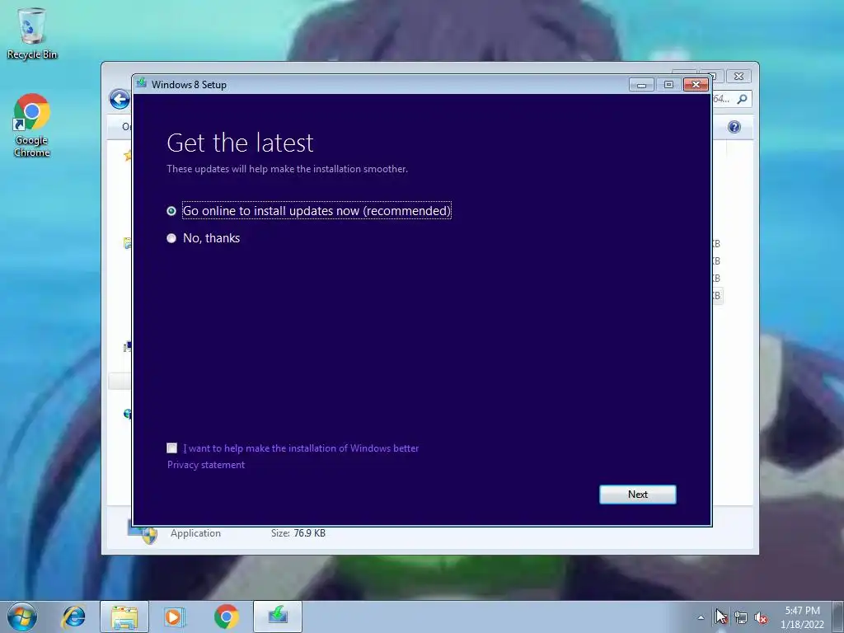Screen dimensions: 844x633
Task: Open the network status tray icon
Action: pyautogui.click(x=741, y=617)
